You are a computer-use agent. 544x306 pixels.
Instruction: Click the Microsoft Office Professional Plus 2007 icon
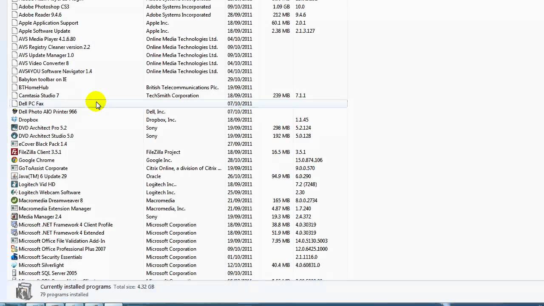[14, 249]
